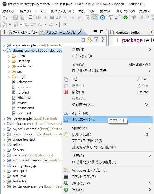This screenshot has width=154, height=194.
Task: Click the Step Return debug icon
Action: click(x=79, y=17)
